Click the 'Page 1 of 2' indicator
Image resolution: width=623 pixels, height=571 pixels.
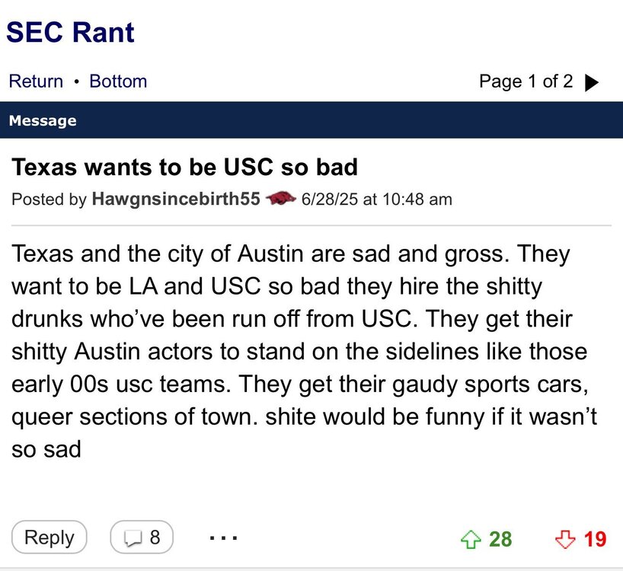pos(526,81)
